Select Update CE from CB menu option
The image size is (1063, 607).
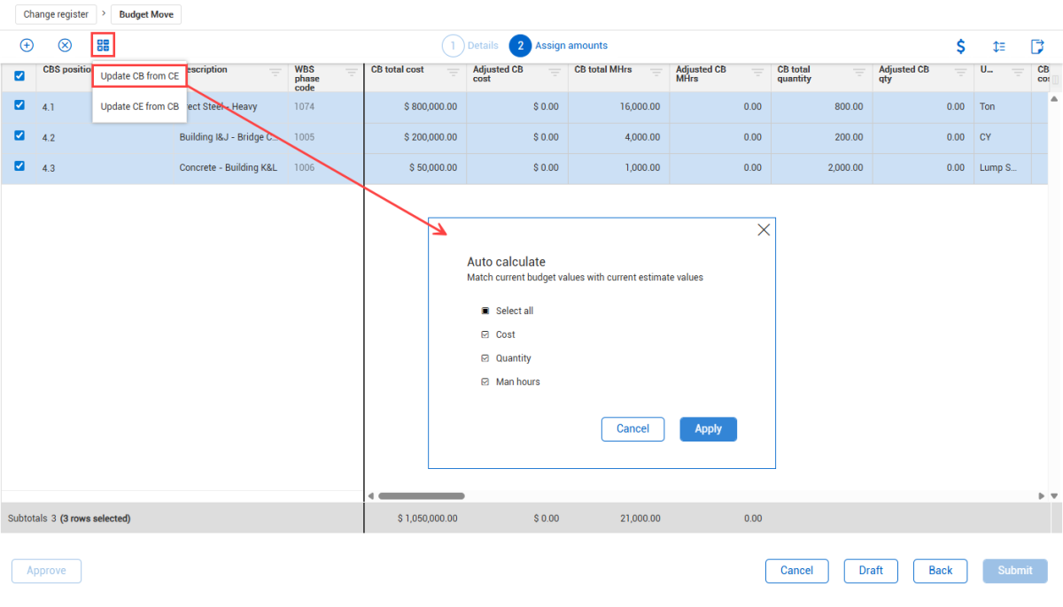[x=139, y=106]
